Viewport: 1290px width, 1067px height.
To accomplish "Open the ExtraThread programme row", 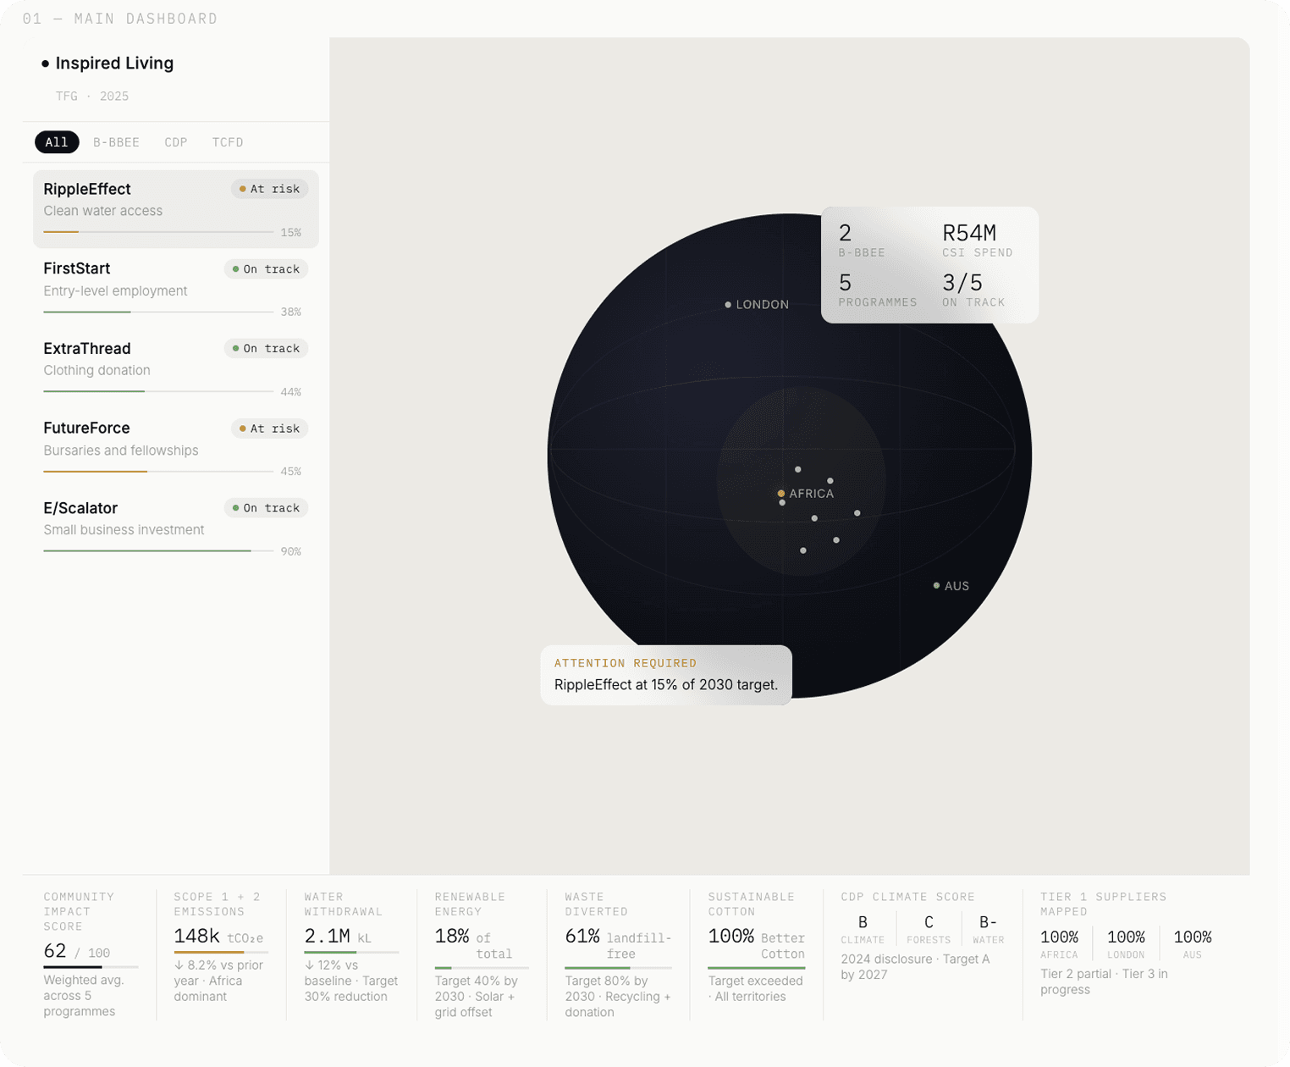I will [176, 368].
